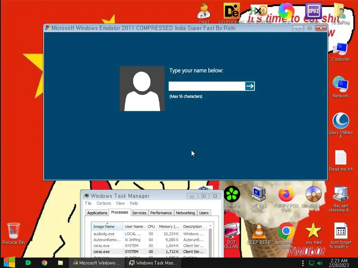358x268 pixels.
Task: Open the 'this aint stopping di...' icon
Action: coord(341,199)
